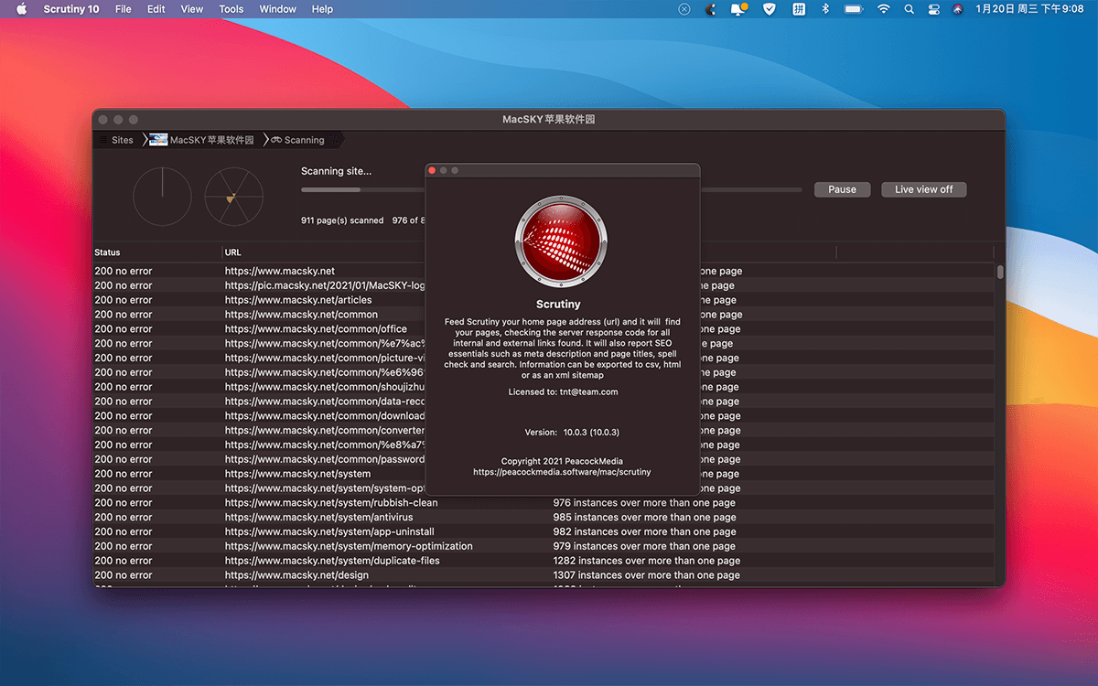The width and height of the screenshot is (1098, 686).
Task: Sort the table by Status column
Action: coord(107,252)
